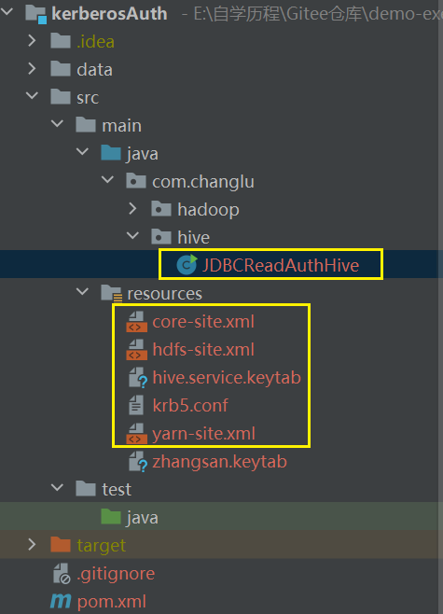Click the core-site.xml file icon
This screenshot has width=443, height=614.
point(136,322)
